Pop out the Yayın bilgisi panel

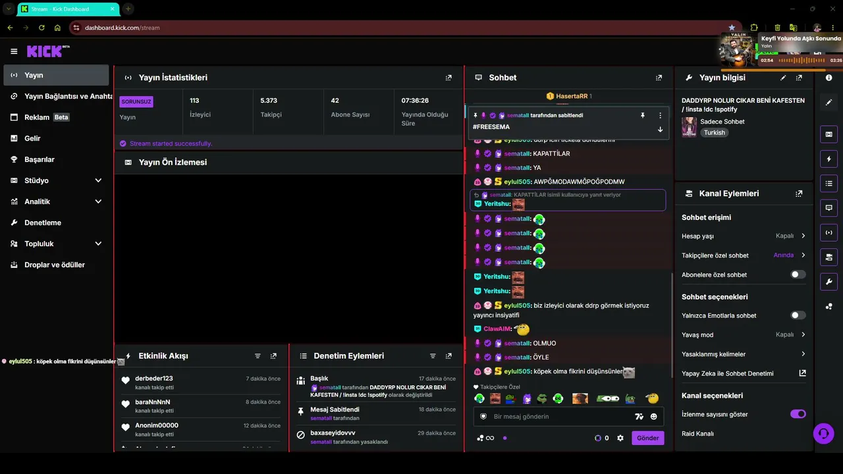pyautogui.click(x=799, y=78)
